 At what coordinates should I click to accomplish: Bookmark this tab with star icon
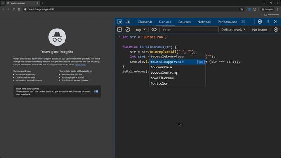[242, 9]
